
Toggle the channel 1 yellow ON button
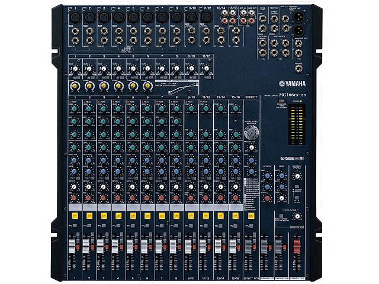click(x=75, y=216)
